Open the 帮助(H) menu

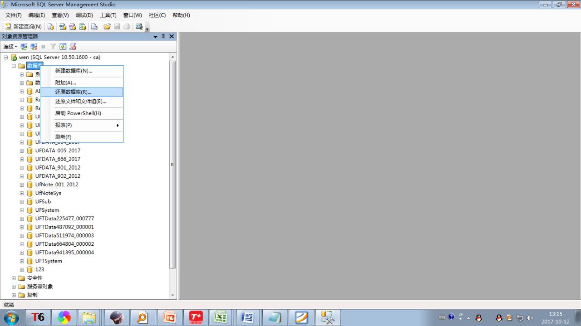point(181,15)
